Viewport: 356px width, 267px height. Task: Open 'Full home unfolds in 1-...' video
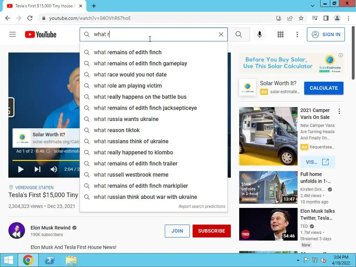pyautogui.click(x=268, y=187)
